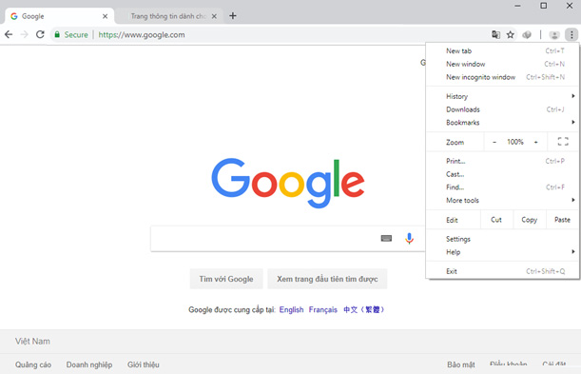
Task: Click the green padlock Secure icon
Action: coord(57,35)
